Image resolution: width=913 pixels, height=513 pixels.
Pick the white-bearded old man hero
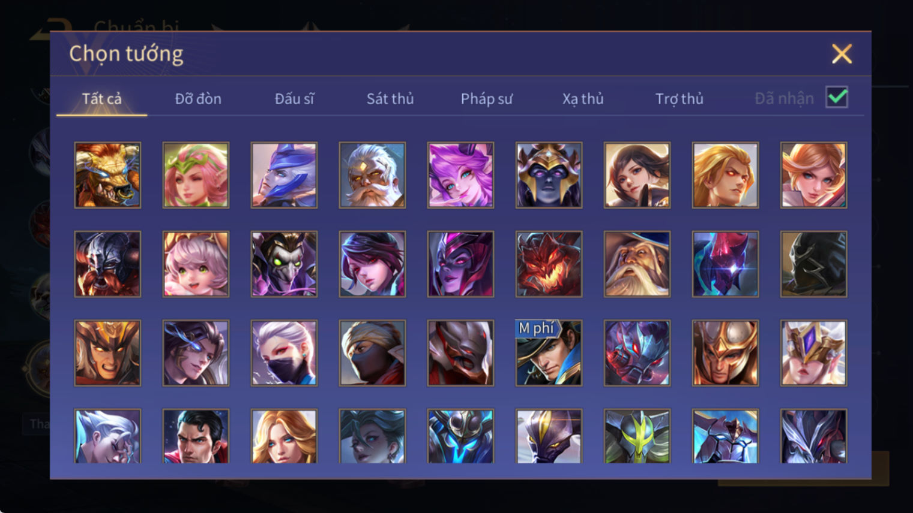372,175
